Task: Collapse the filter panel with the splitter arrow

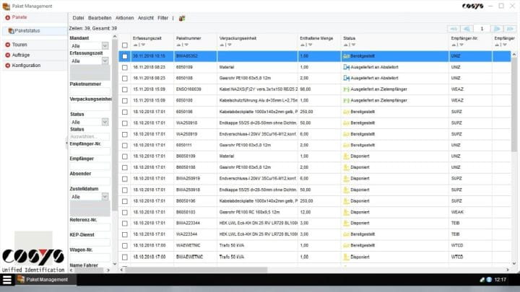Action: (66, 143)
